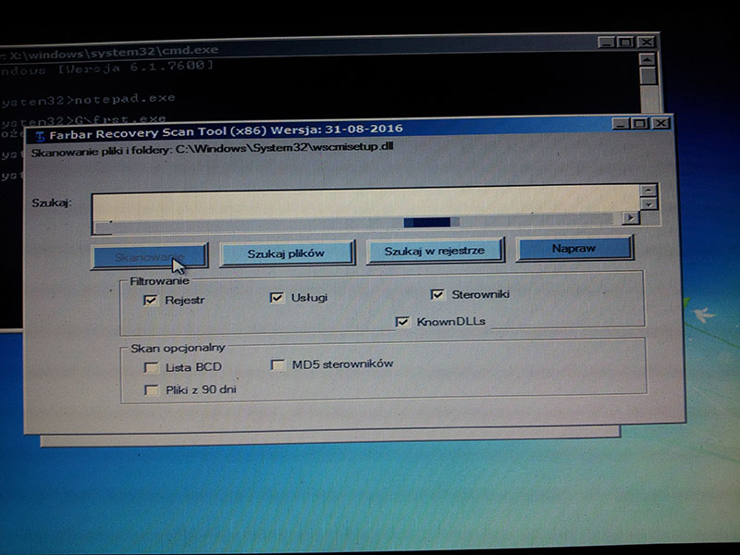This screenshot has height=555, width=740.
Task: Click the Skanowanie button
Action: tap(149, 257)
